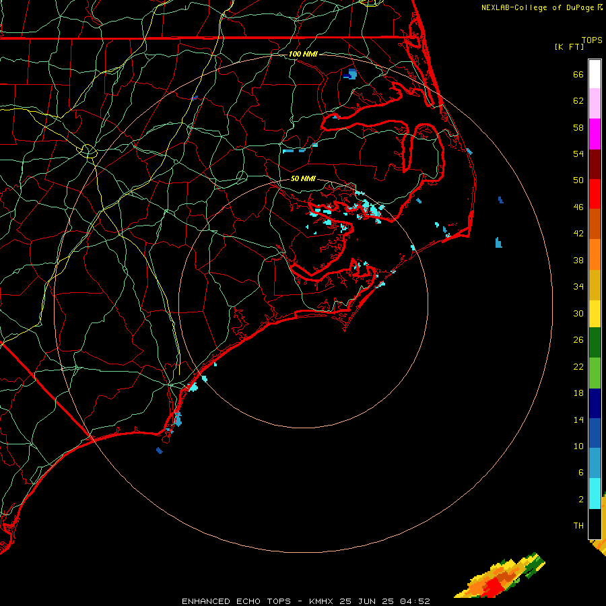Click legend value "14"
The image size is (606, 606).
[x=578, y=419]
